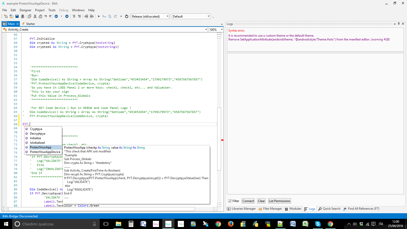This screenshot has height=229, width=407.
Task: Click the Undo arrow icon
Action: click(x=46, y=16)
